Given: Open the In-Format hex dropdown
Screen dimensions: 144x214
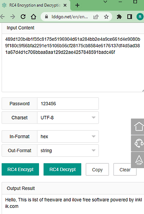Looking at the screenshot, I should 68,136.
